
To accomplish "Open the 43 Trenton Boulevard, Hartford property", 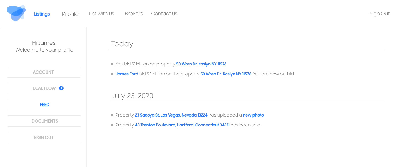I will pyautogui.click(x=182, y=125).
